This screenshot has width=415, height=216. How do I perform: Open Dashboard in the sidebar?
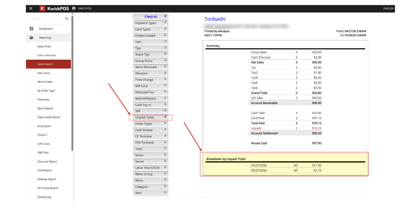48,29
